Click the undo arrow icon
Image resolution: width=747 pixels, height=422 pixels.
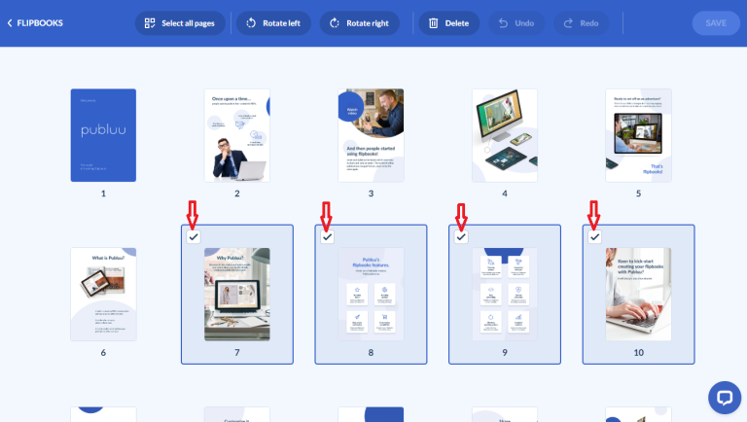click(x=503, y=23)
